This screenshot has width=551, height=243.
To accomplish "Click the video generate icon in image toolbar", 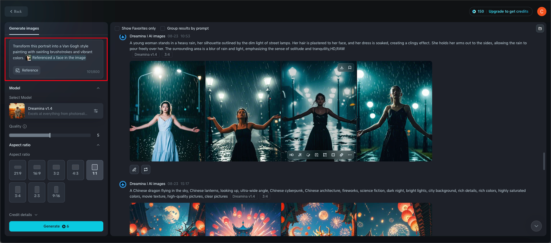I will tap(316, 155).
